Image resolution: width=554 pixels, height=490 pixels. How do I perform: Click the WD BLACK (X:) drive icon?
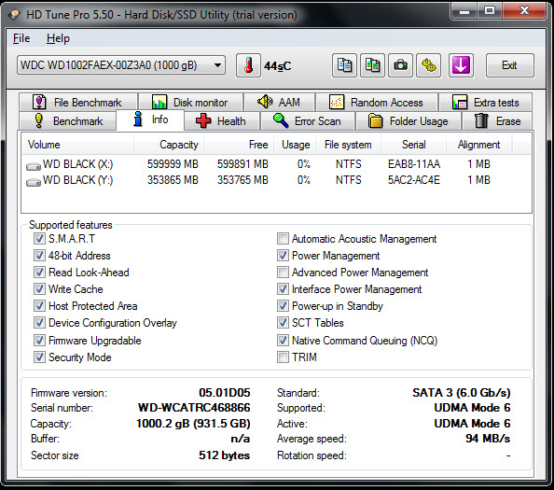point(34,166)
